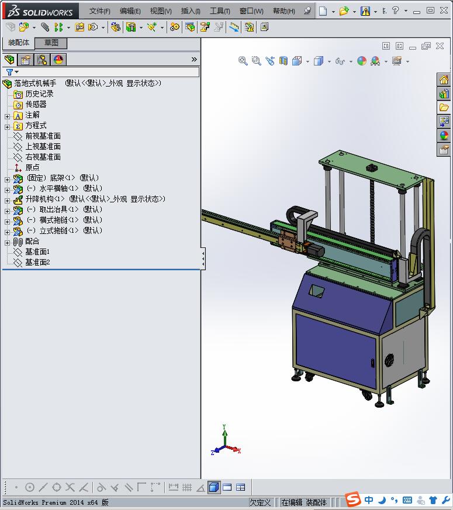453x510 pixels.
Task: Click the Zoom to Area icon
Action: click(x=257, y=61)
